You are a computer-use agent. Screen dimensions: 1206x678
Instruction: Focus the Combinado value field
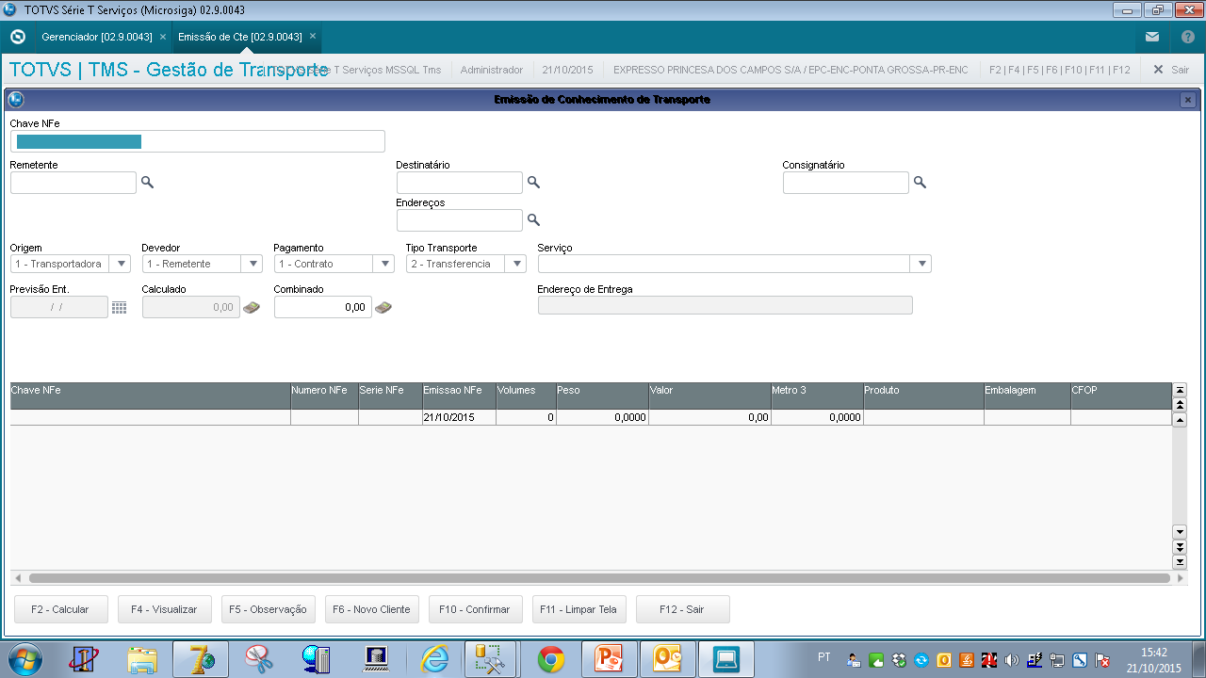click(x=323, y=307)
